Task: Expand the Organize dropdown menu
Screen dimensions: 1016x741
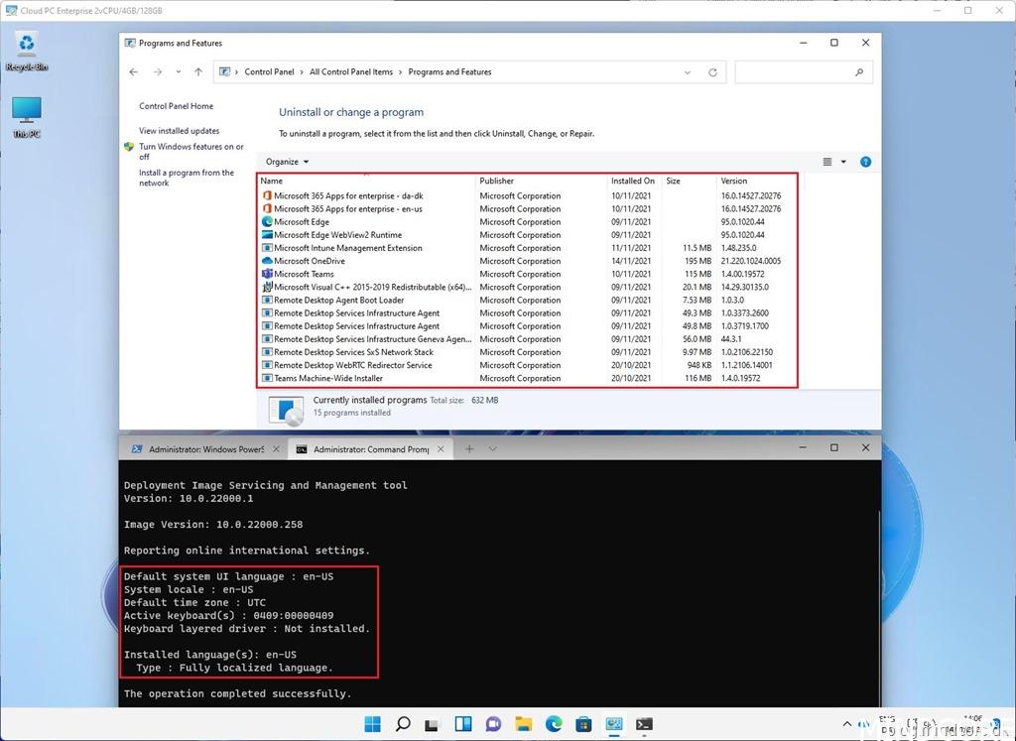Action: tap(287, 162)
